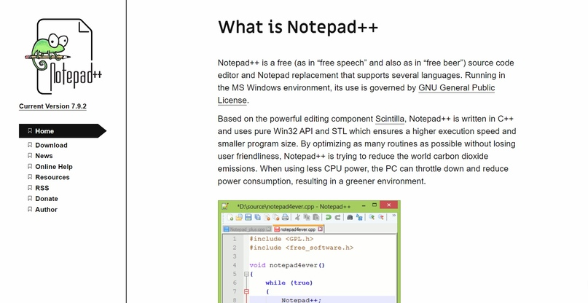This screenshot has width=588, height=303.
Task: Open the Author page from sidebar
Action: (x=46, y=210)
